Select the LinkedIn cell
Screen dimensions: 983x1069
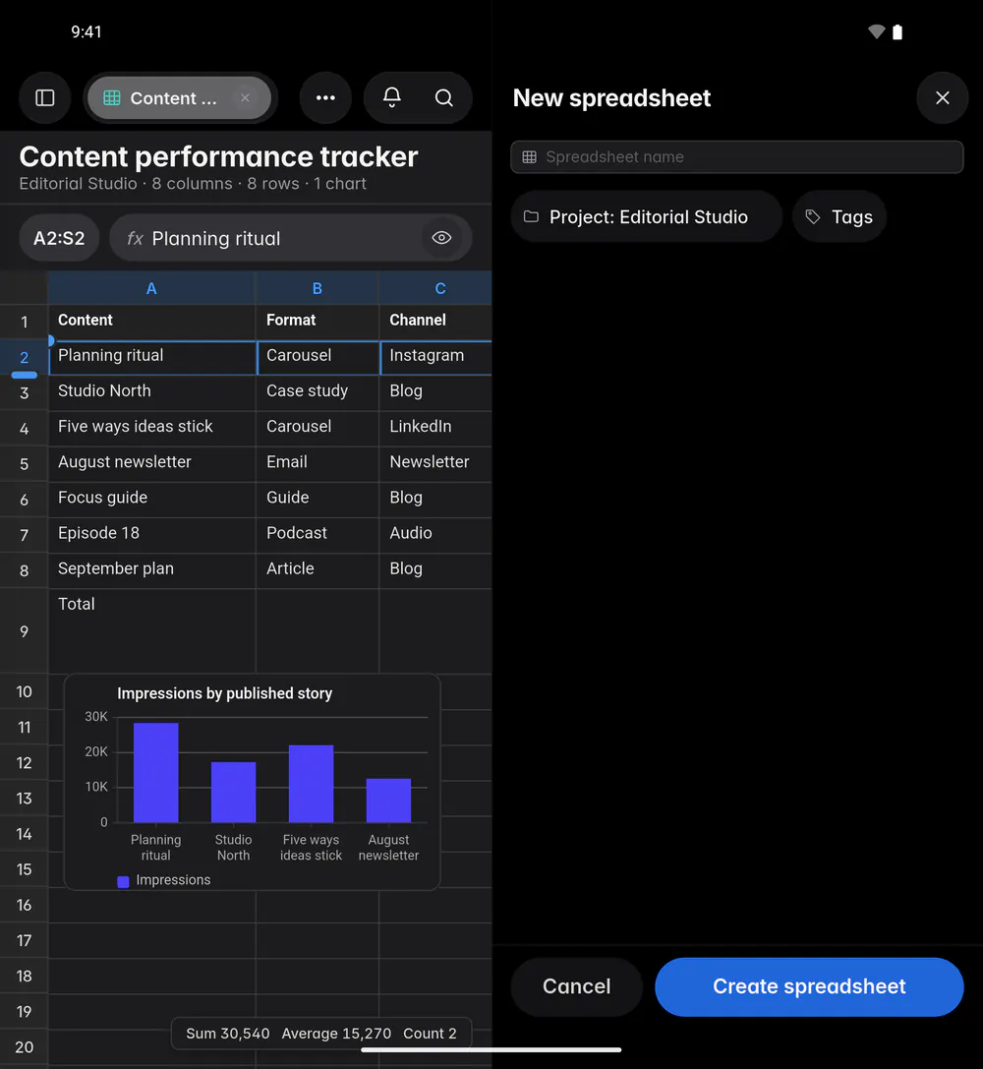pyautogui.click(x=436, y=427)
